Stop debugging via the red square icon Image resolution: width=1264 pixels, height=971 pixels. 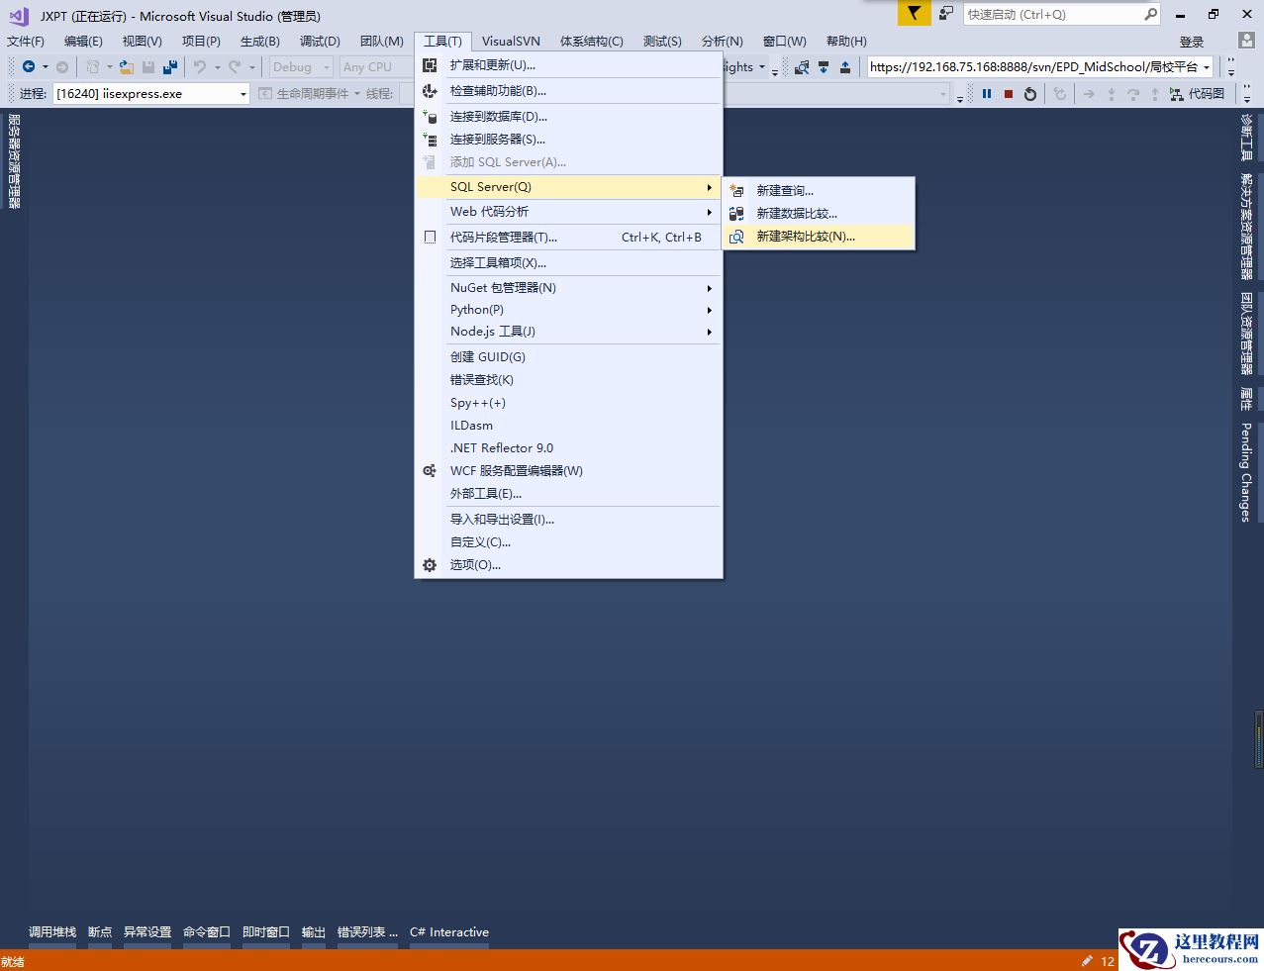[1009, 93]
